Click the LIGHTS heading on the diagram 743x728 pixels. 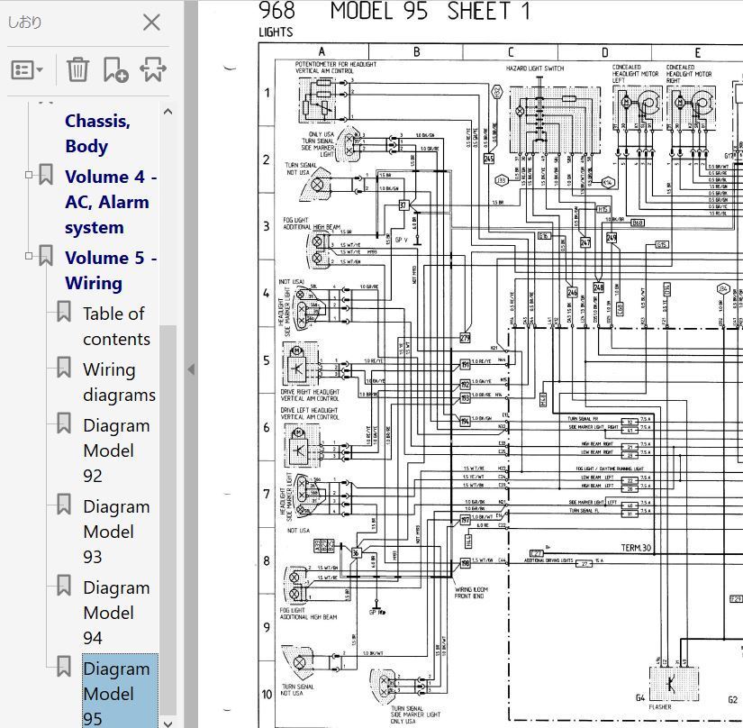(x=276, y=32)
